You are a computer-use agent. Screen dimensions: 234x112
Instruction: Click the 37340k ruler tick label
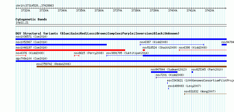tap(63, 10)
